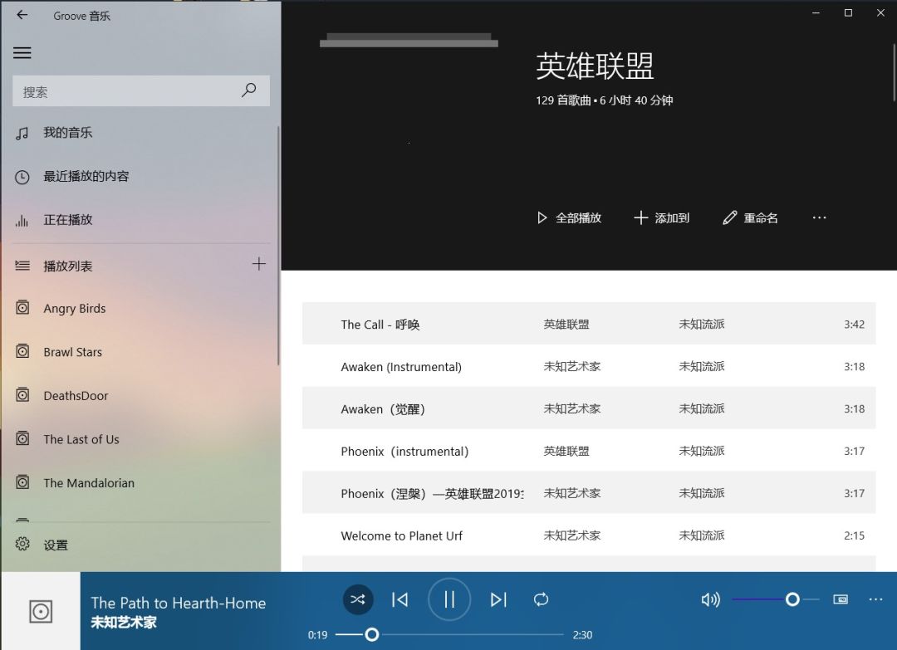897x650 pixels.
Task: Open The Mandalorian playlist
Action: pos(140,483)
